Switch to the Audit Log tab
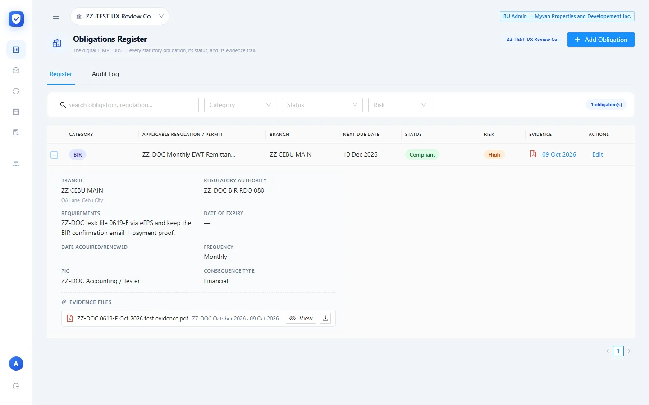The width and height of the screenshot is (649, 405). click(x=105, y=74)
